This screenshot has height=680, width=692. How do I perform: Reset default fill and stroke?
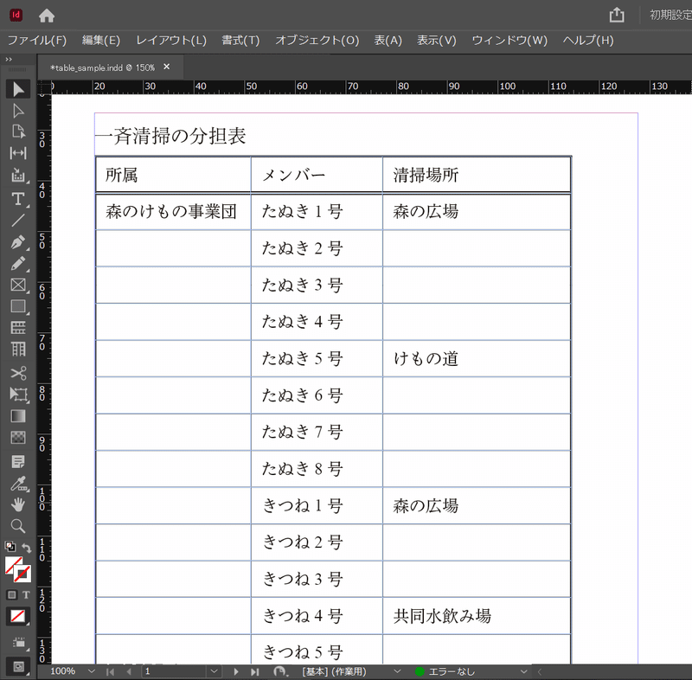pos(10,547)
